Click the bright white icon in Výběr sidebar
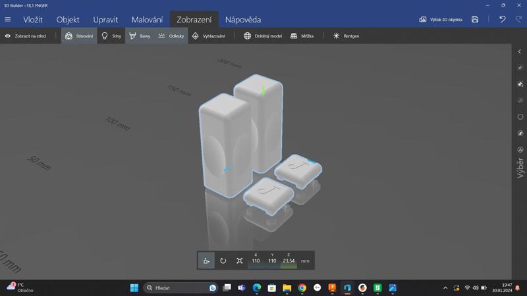 520,84
